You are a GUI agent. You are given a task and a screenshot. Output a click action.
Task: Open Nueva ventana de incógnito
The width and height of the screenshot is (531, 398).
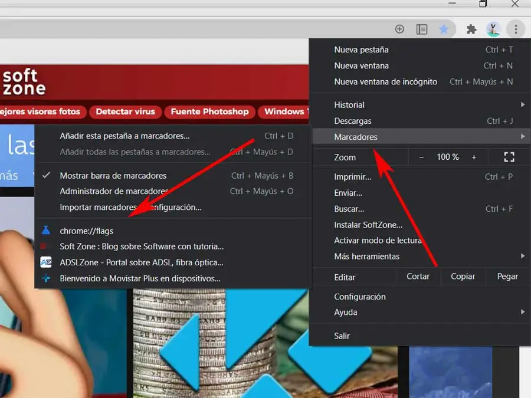(420, 81)
